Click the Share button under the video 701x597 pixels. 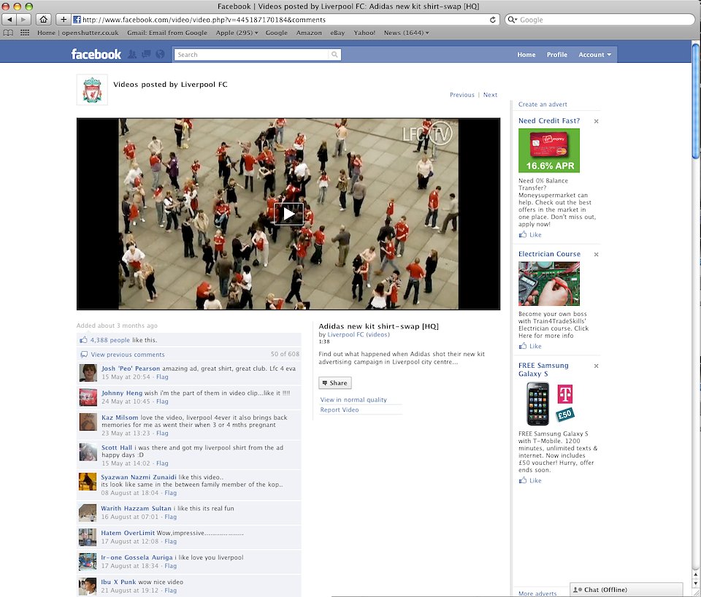point(335,383)
